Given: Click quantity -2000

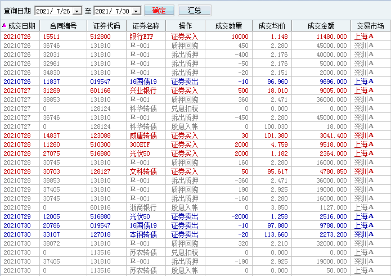Looking at the screenshot, I should pyautogui.click(x=240, y=216).
